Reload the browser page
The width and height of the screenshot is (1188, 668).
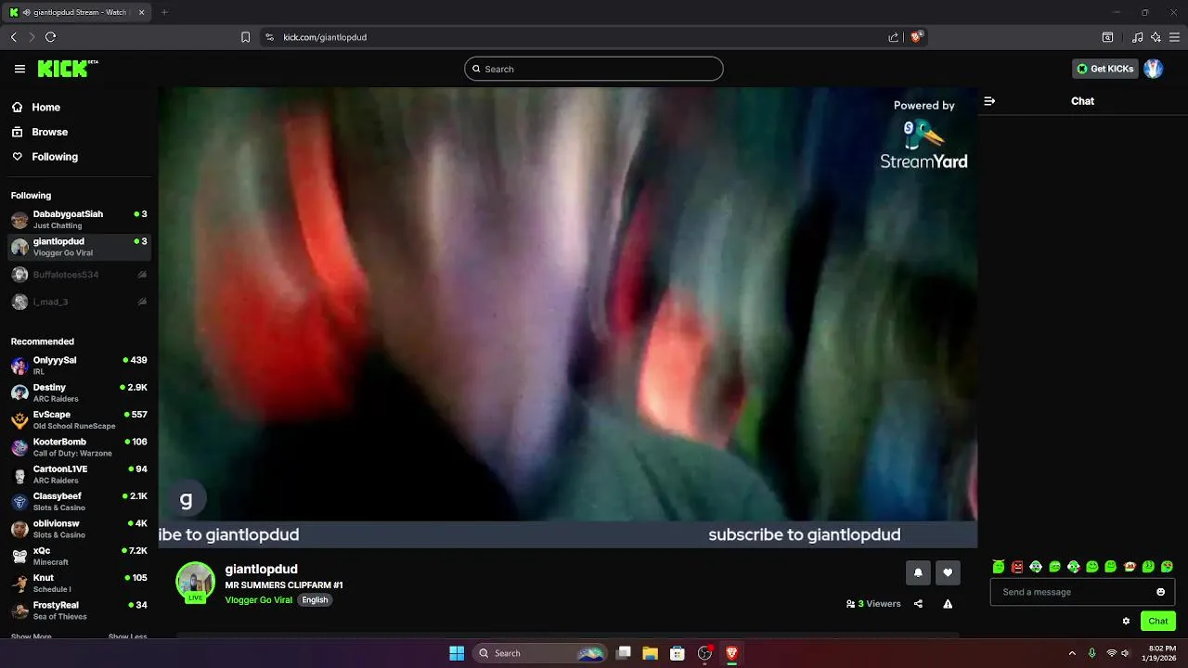[50, 37]
